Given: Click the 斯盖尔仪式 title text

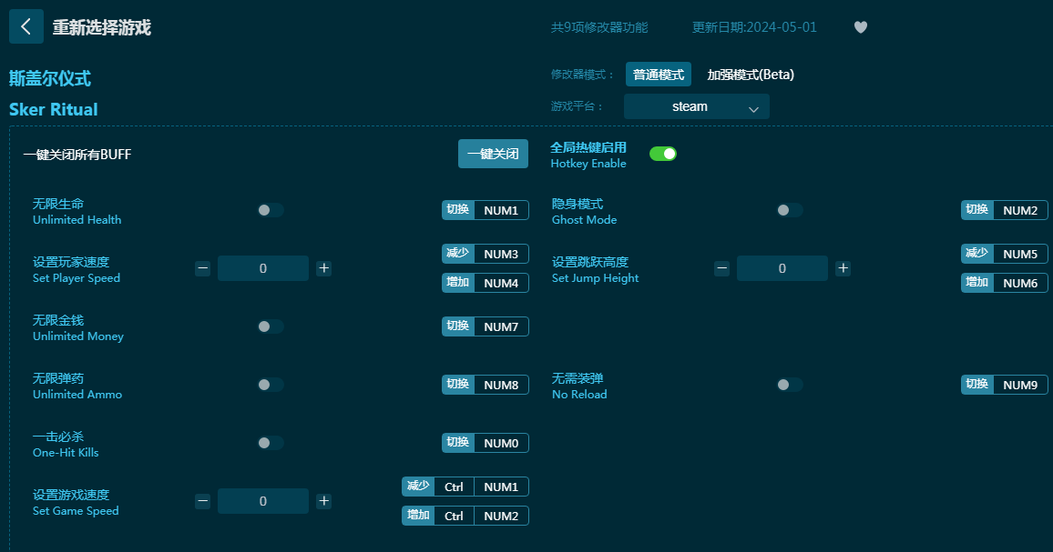Looking at the screenshot, I should click(50, 78).
